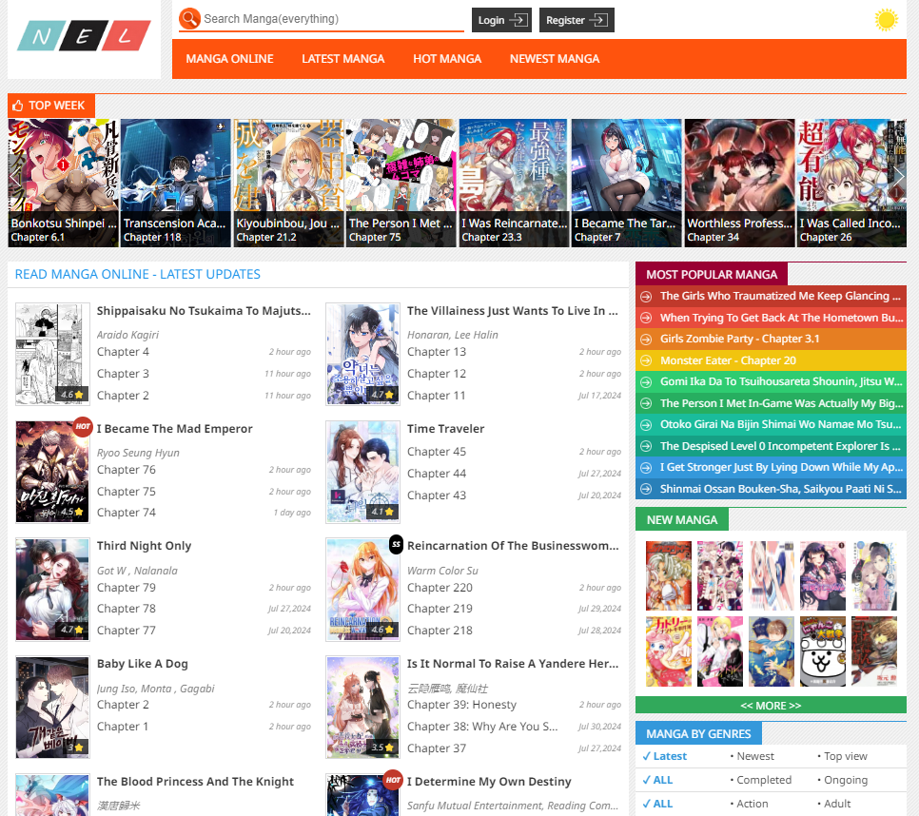Go to Manga Online menu
Image resolution: width=919 pixels, height=816 pixels.
pos(230,59)
